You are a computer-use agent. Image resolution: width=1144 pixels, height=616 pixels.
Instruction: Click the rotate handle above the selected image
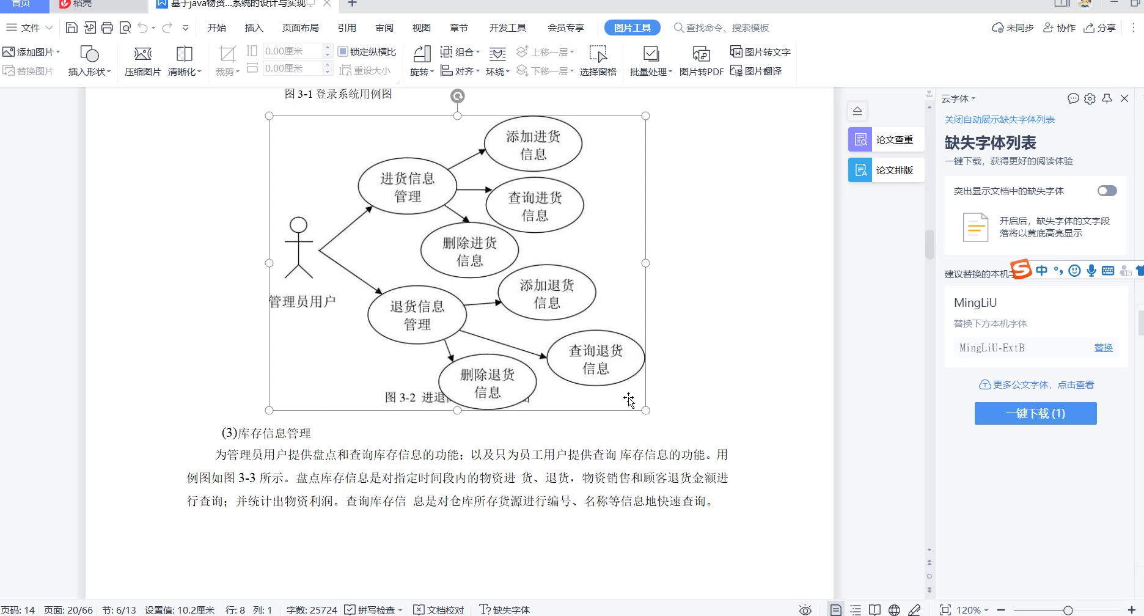click(x=457, y=96)
